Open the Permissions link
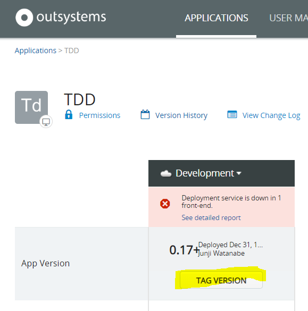Screen dimensions: 308x311 (x=99, y=115)
